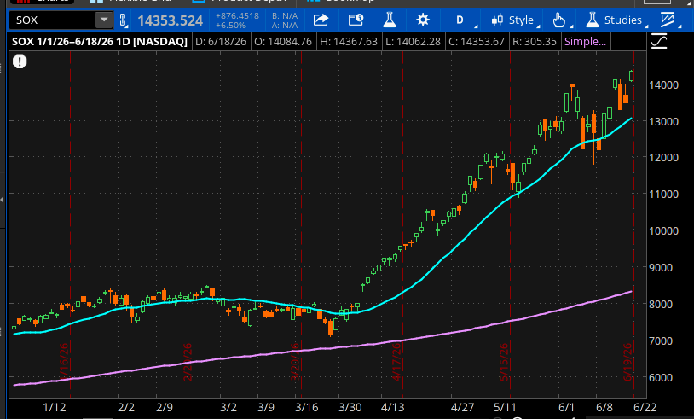The height and width of the screenshot is (419, 694).
Task: Open the Style dropdown menu
Action: coord(515,20)
